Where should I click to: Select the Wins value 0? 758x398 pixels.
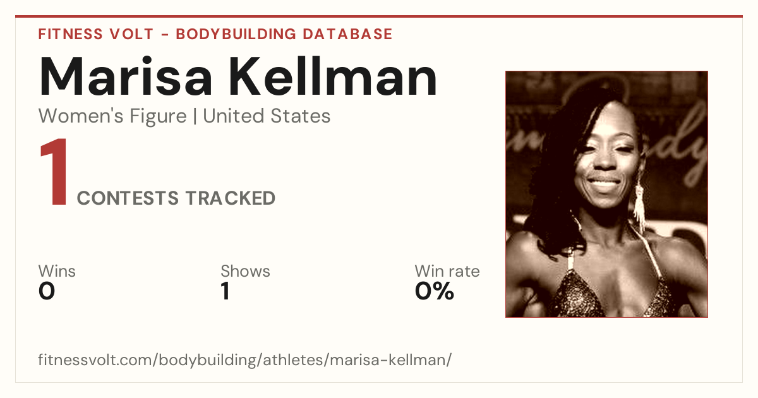point(47,291)
